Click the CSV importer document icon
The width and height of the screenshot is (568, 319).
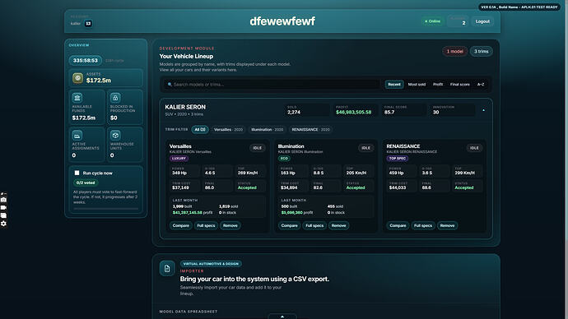[167, 268]
